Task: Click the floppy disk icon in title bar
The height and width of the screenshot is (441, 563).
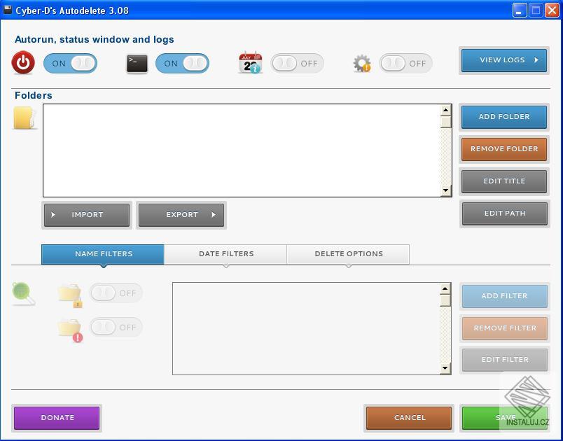Action: pos(7,9)
